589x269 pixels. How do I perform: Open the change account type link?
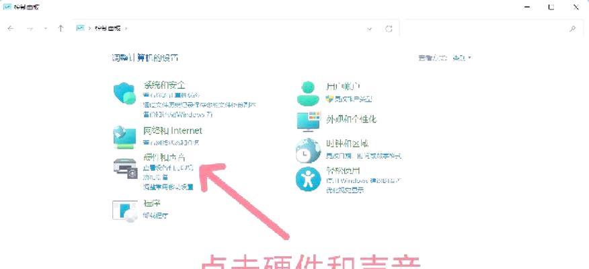(x=354, y=99)
